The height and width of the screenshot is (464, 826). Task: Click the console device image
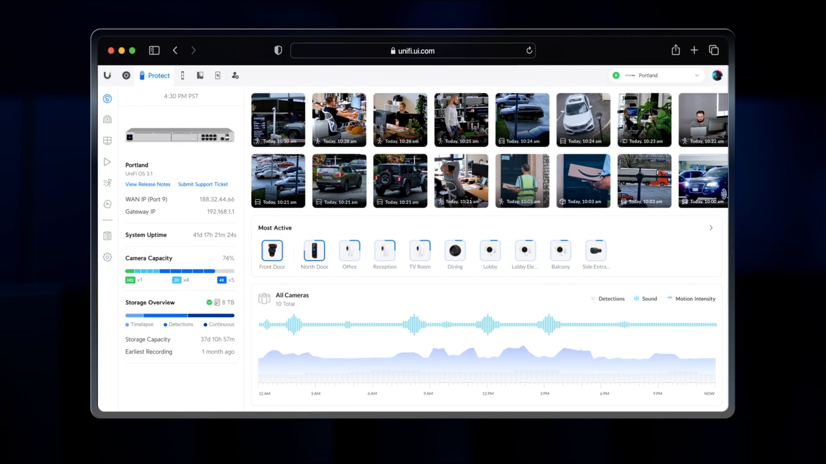(180, 135)
